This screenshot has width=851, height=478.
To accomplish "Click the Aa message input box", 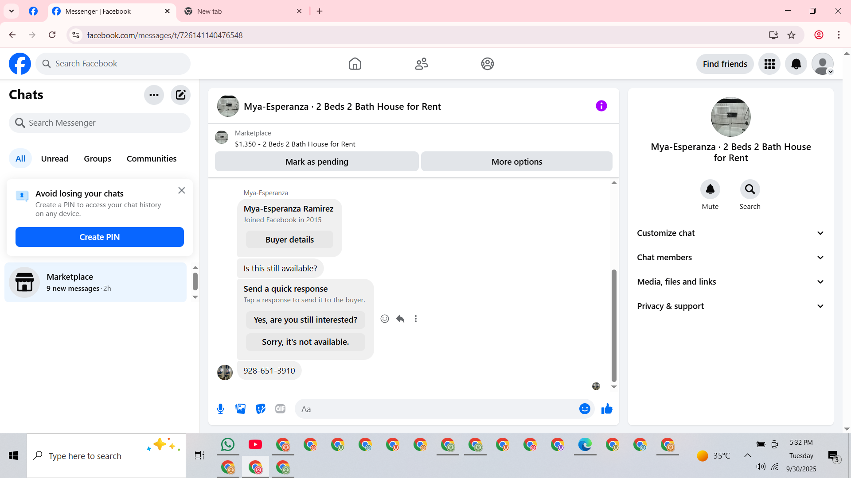I will [445, 409].
